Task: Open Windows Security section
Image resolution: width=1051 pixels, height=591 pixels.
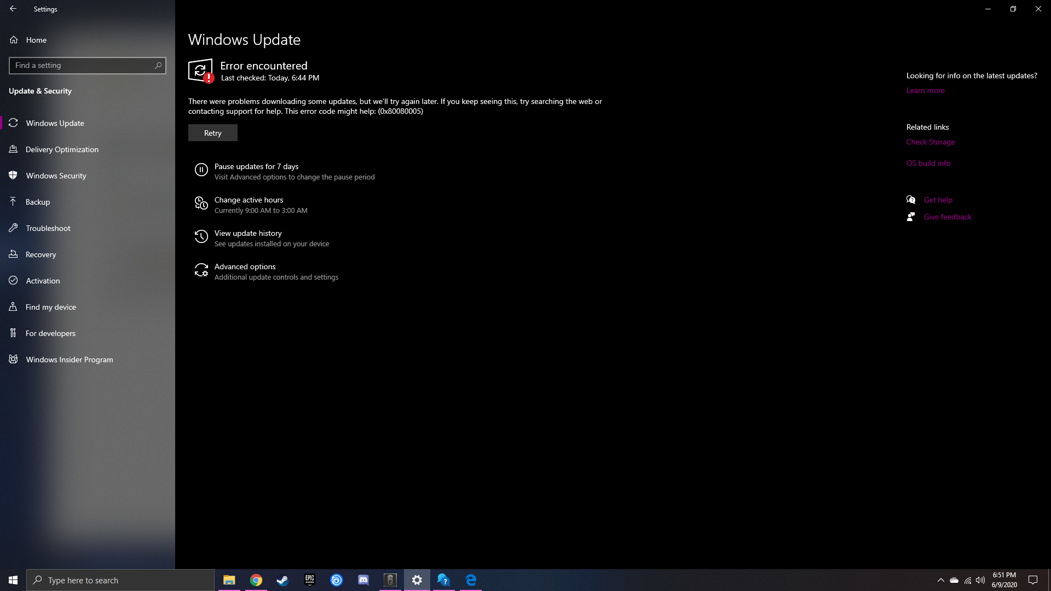Action: click(x=88, y=176)
